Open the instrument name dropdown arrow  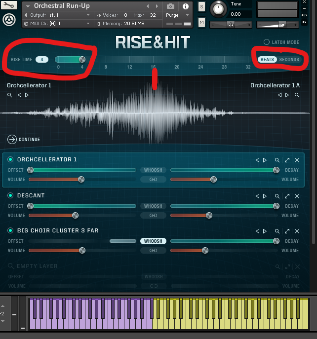(28, 6)
